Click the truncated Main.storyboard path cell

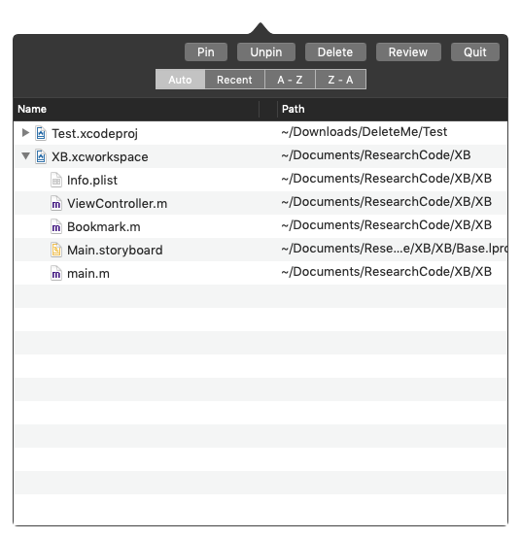(x=395, y=249)
